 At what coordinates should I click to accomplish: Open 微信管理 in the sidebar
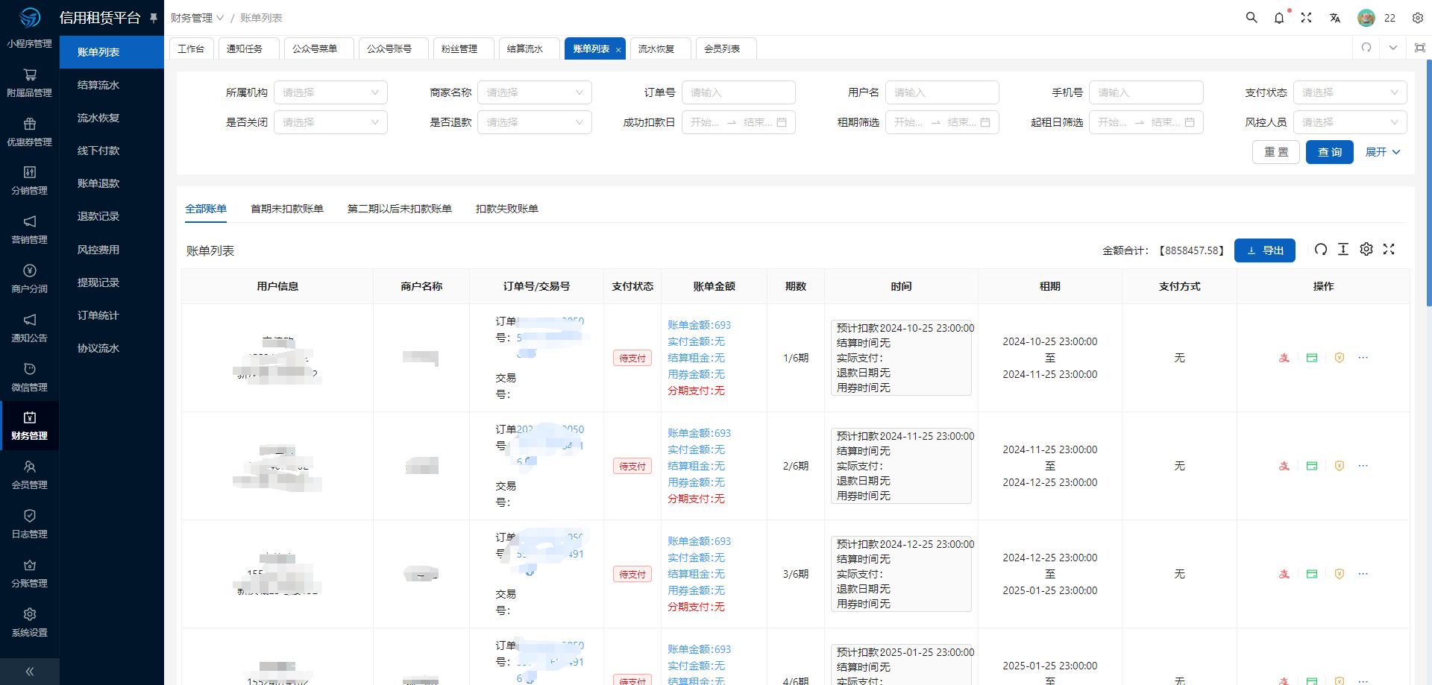pyautogui.click(x=30, y=377)
